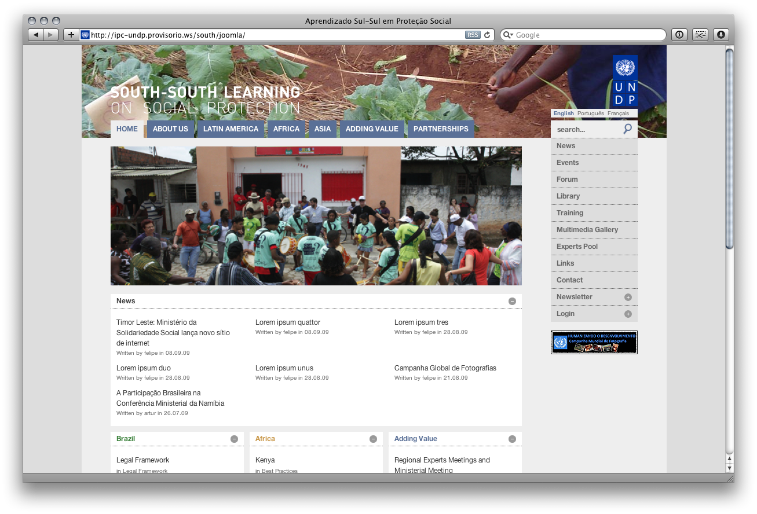The image size is (757, 514).
Task: Open Contact in the sidebar menu
Action: (594, 280)
